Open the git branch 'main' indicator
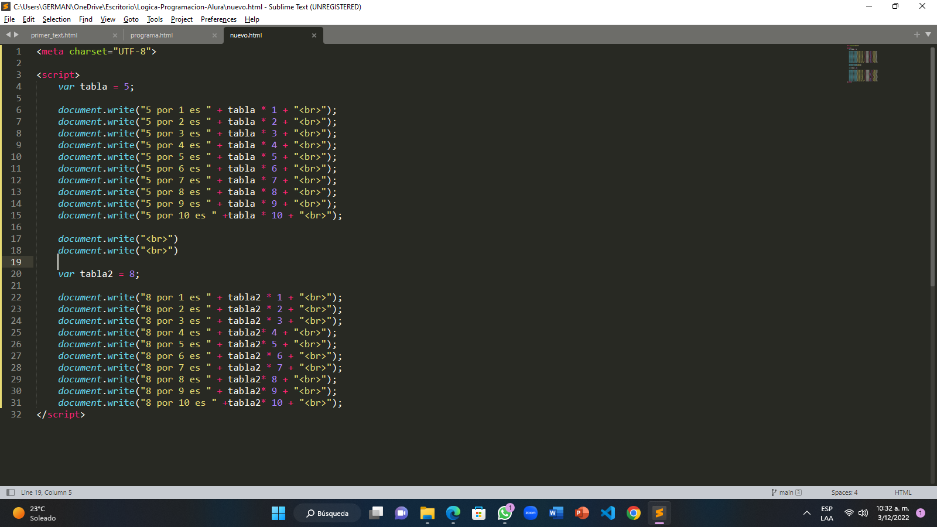 [786, 492]
